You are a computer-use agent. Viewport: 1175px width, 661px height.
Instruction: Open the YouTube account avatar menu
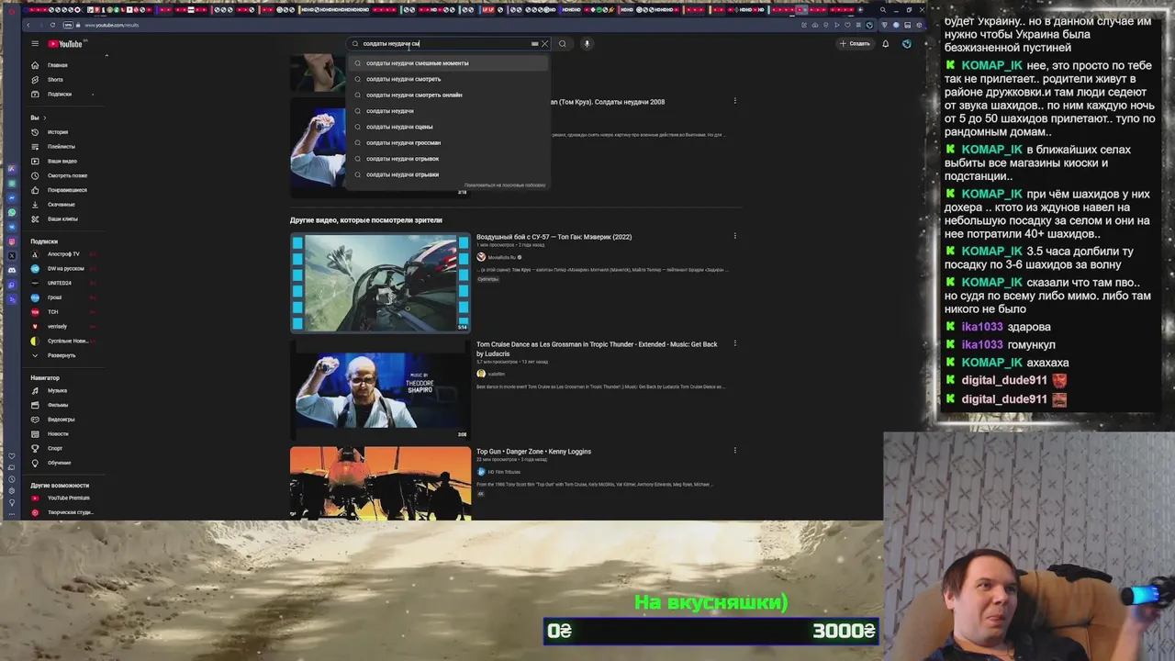tap(907, 43)
